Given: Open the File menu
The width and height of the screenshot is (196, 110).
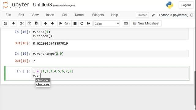Looking at the screenshot, I should click(8, 15).
